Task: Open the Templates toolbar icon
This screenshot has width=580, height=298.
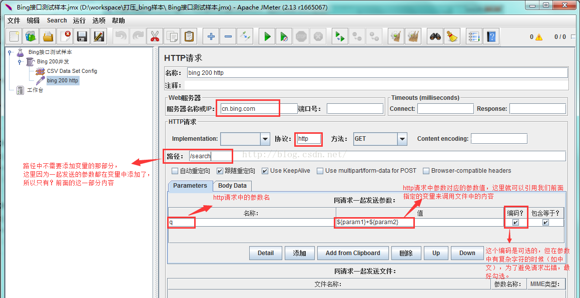Action: pos(31,36)
